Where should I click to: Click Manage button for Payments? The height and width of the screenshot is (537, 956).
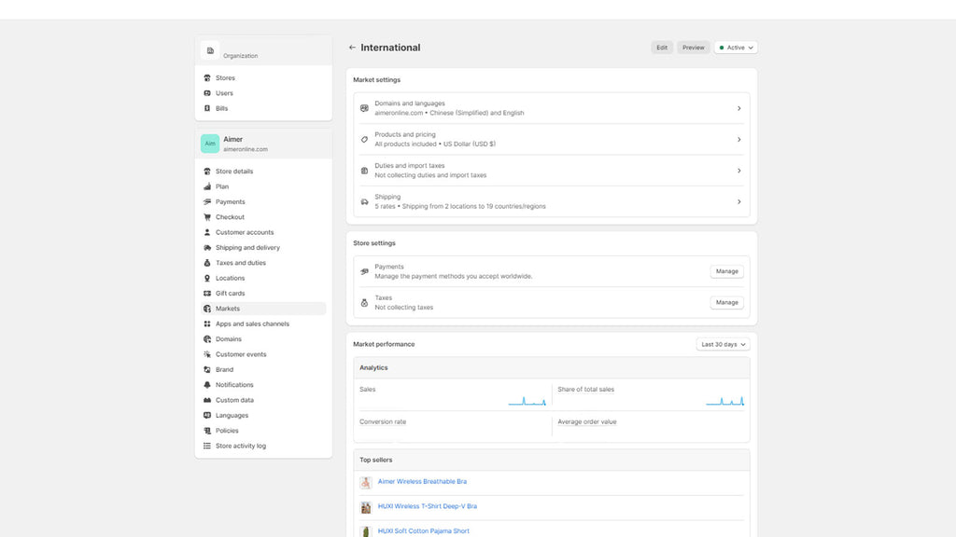coord(726,271)
